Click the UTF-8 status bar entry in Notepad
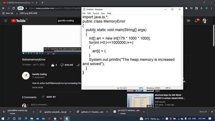 point(168,88)
